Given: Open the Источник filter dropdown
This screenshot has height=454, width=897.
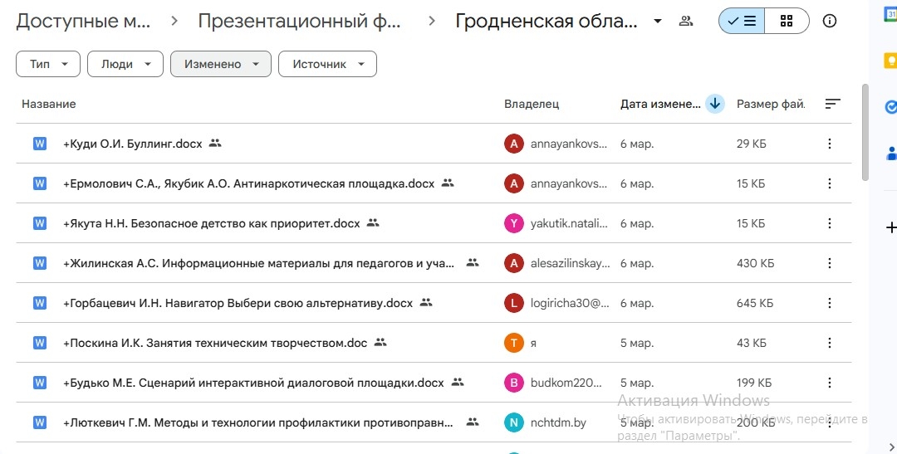Looking at the screenshot, I should [x=327, y=64].
